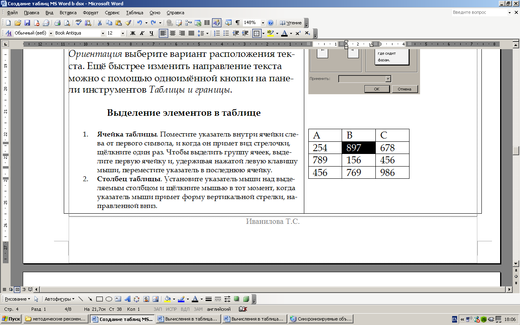The width and height of the screenshot is (520, 325).
Task: Switch to методические рекомен... taskbar folder
Action: [56, 319]
